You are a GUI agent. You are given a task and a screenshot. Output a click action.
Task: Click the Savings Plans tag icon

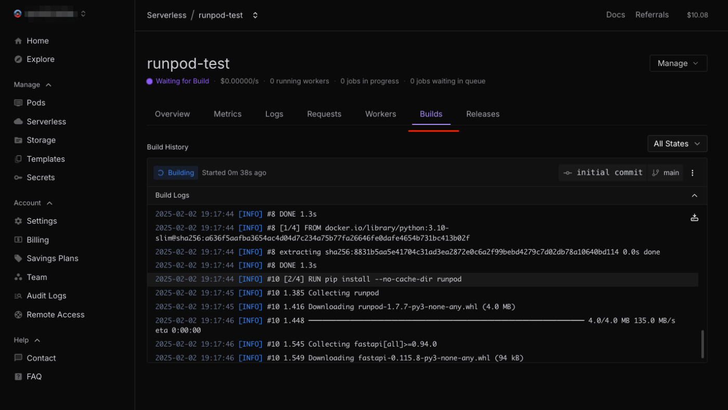18,259
